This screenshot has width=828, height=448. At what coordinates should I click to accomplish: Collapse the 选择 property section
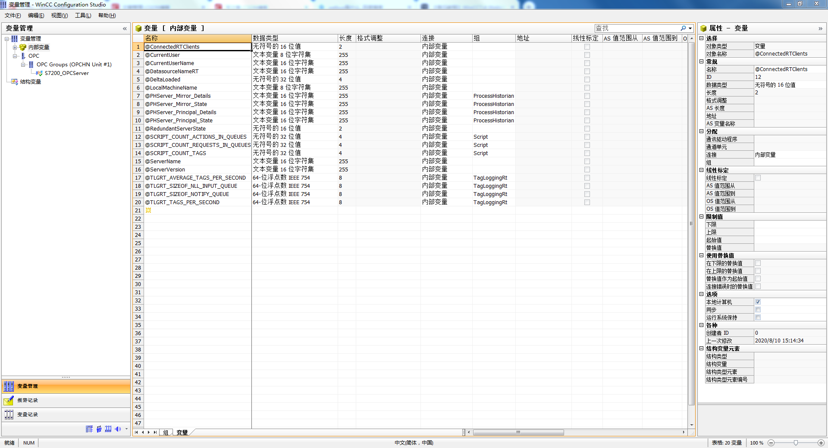pyautogui.click(x=702, y=38)
